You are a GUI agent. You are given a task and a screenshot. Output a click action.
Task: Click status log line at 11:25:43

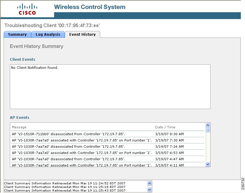click(65, 191)
